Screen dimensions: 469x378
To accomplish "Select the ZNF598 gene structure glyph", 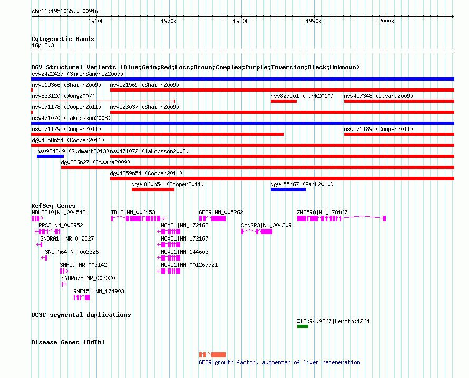I will [x=341, y=218].
